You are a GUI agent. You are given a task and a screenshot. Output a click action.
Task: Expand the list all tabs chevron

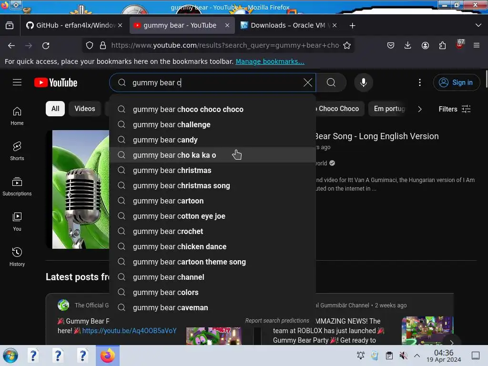(478, 25)
